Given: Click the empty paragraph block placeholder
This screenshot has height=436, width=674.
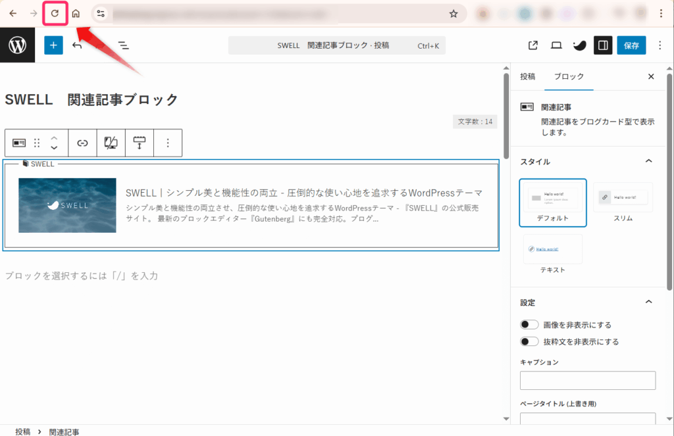Looking at the screenshot, I should (81, 276).
